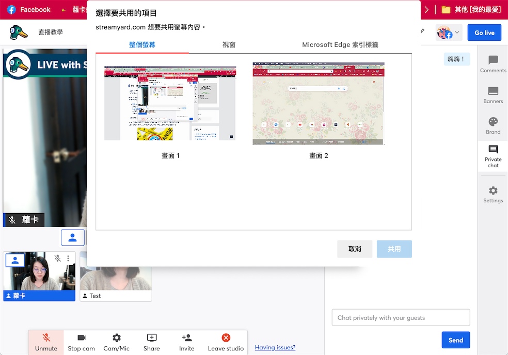Click the StreamYard duck logo
This screenshot has height=355, width=508.
click(19, 33)
